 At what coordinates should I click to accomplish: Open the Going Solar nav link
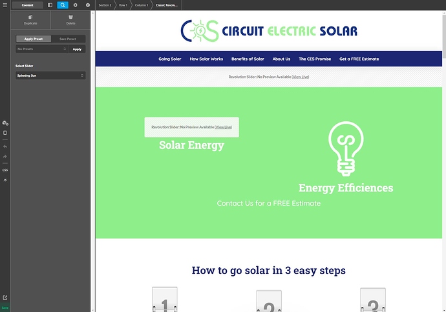[170, 59]
